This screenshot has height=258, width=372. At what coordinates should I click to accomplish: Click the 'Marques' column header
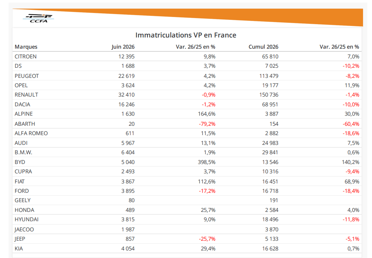pos(26,47)
